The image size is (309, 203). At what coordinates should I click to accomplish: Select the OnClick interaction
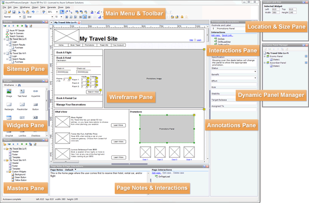coord(221,39)
